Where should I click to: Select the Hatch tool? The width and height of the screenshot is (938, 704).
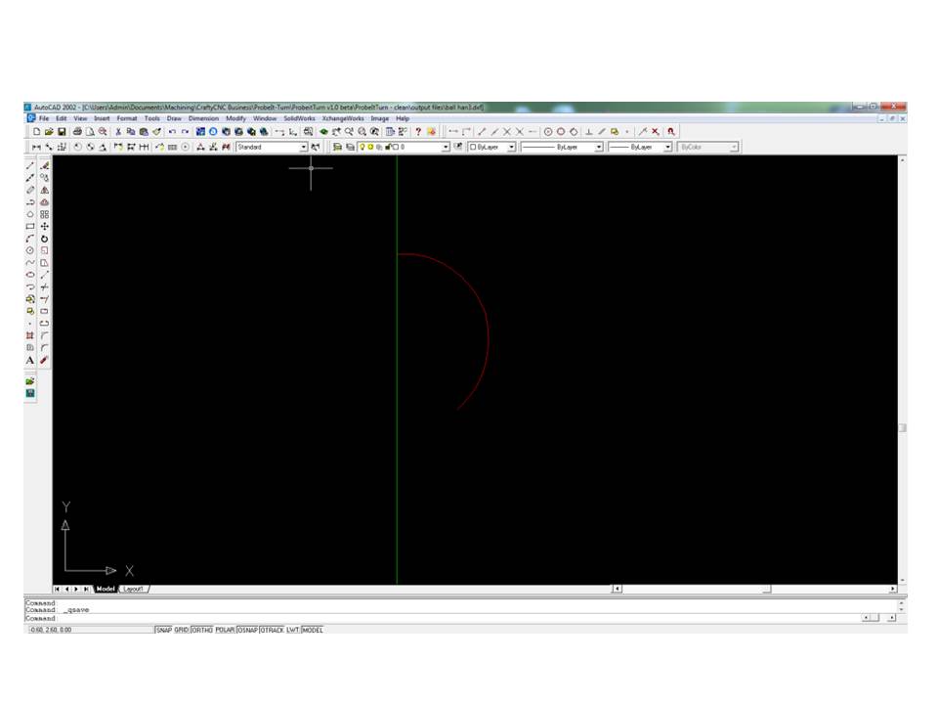click(30, 335)
